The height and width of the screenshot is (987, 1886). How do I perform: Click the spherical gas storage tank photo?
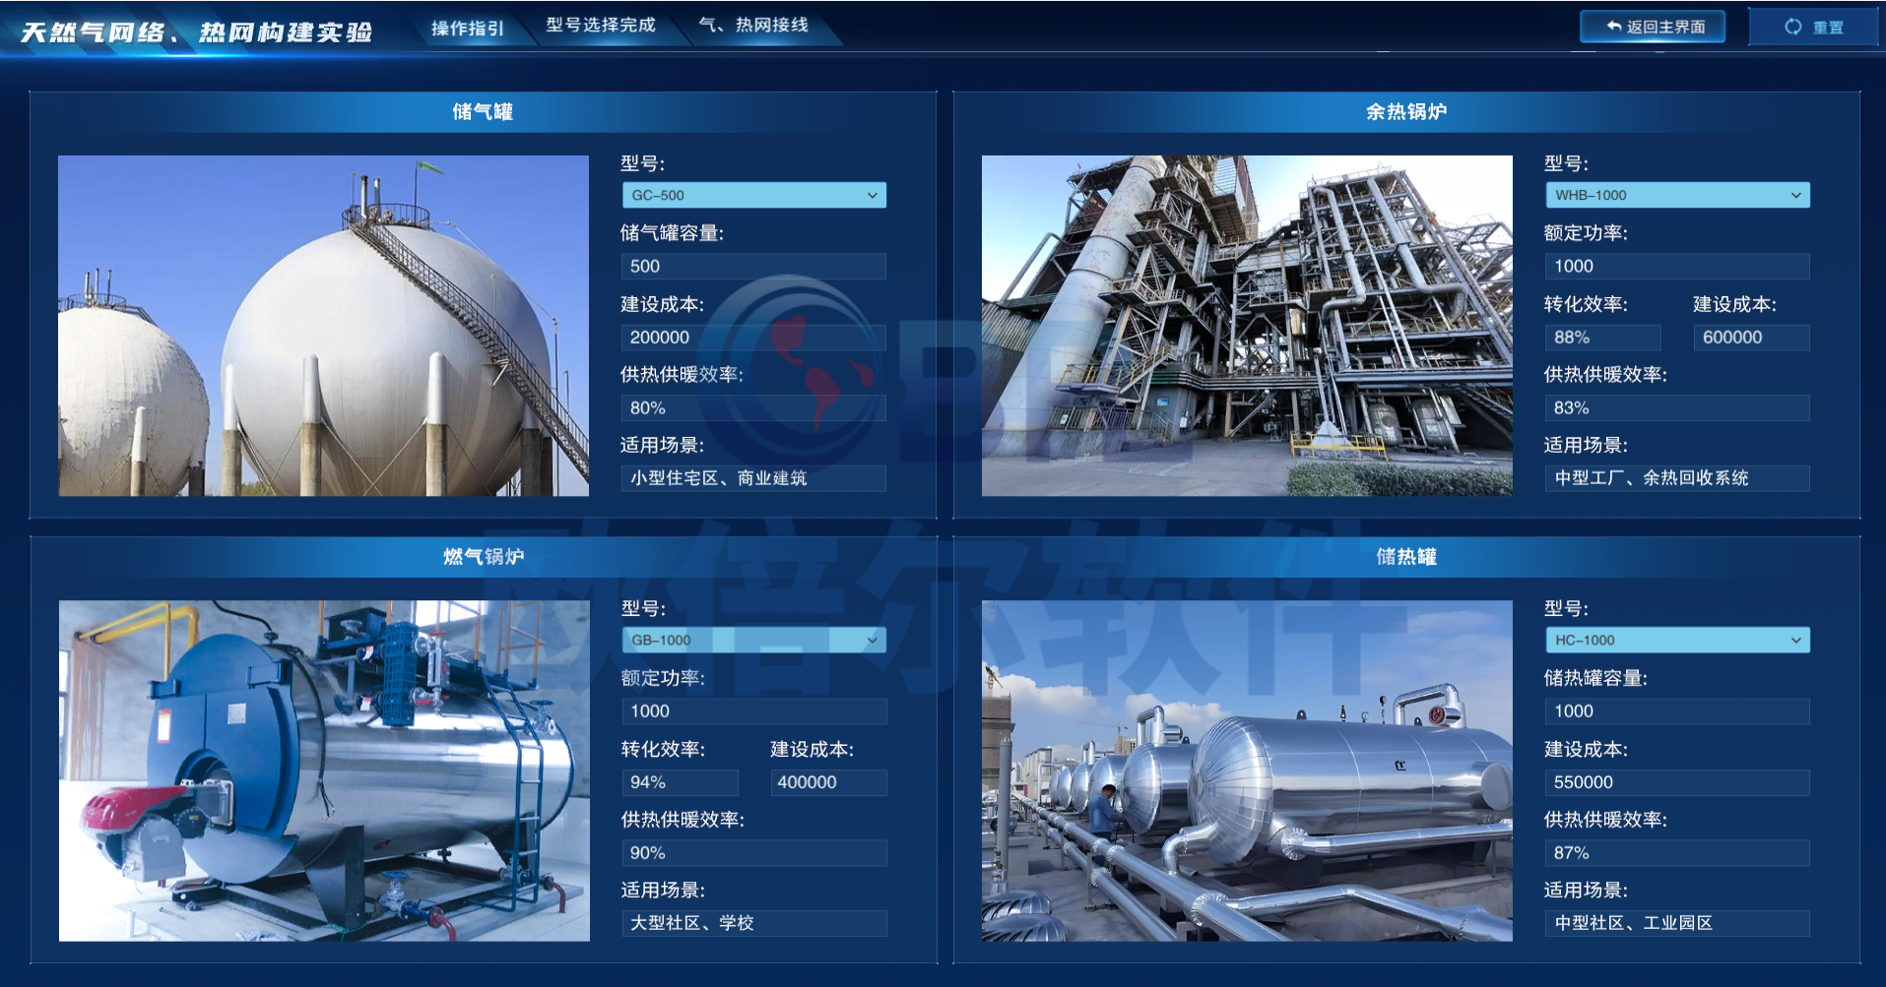pos(324,326)
